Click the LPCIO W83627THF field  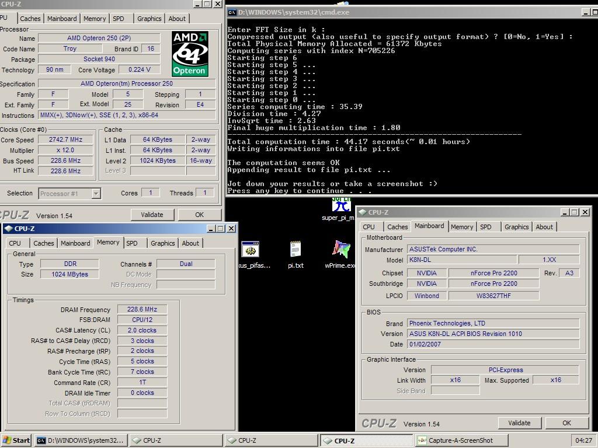tap(493, 296)
